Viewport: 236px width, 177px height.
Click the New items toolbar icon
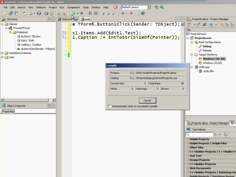click(x=25, y=14)
